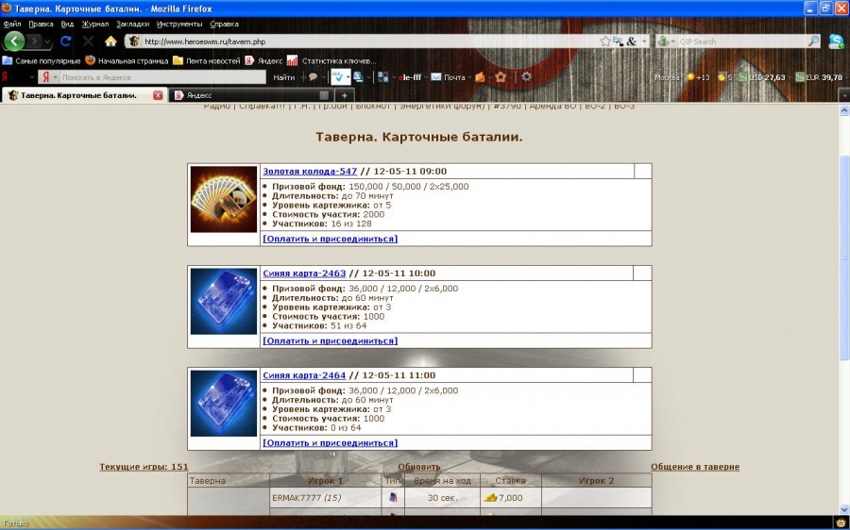The width and height of the screenshot is (850, 530).
Task: Open the Skype icon on navigation toolbar
Action: (836, 41)
